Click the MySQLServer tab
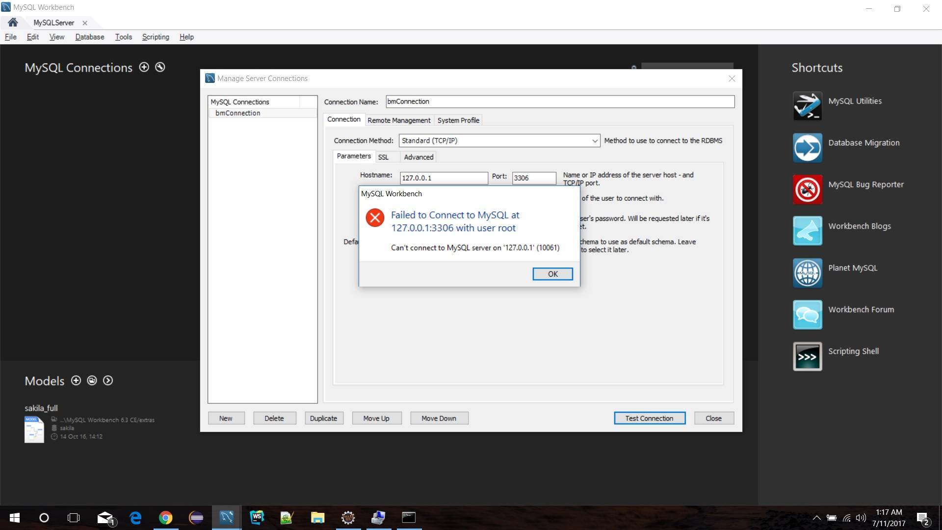 pyautogui.click(x=54, y=23)
